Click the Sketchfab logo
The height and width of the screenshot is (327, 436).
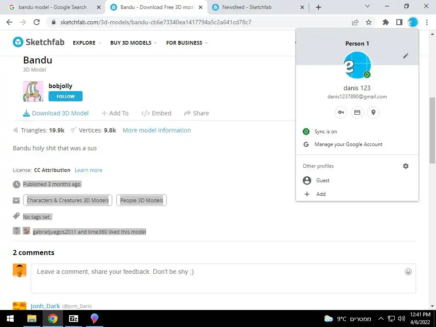pyautogui.click(x=39, y=42)
